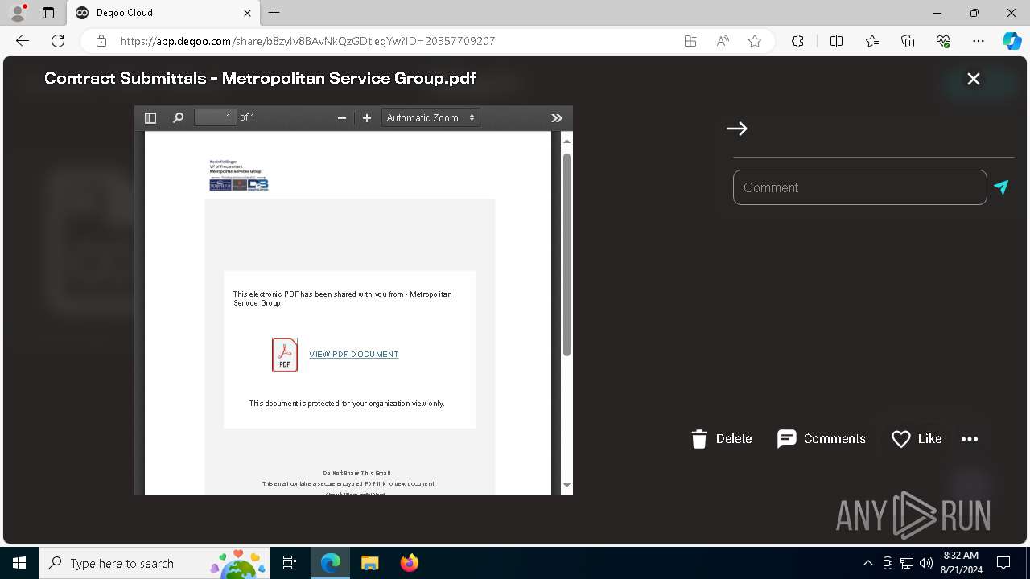Open Edge Settings and more menu
Image resolution: width=1030 pixels, height=579 pixels.
pos(978,41)
